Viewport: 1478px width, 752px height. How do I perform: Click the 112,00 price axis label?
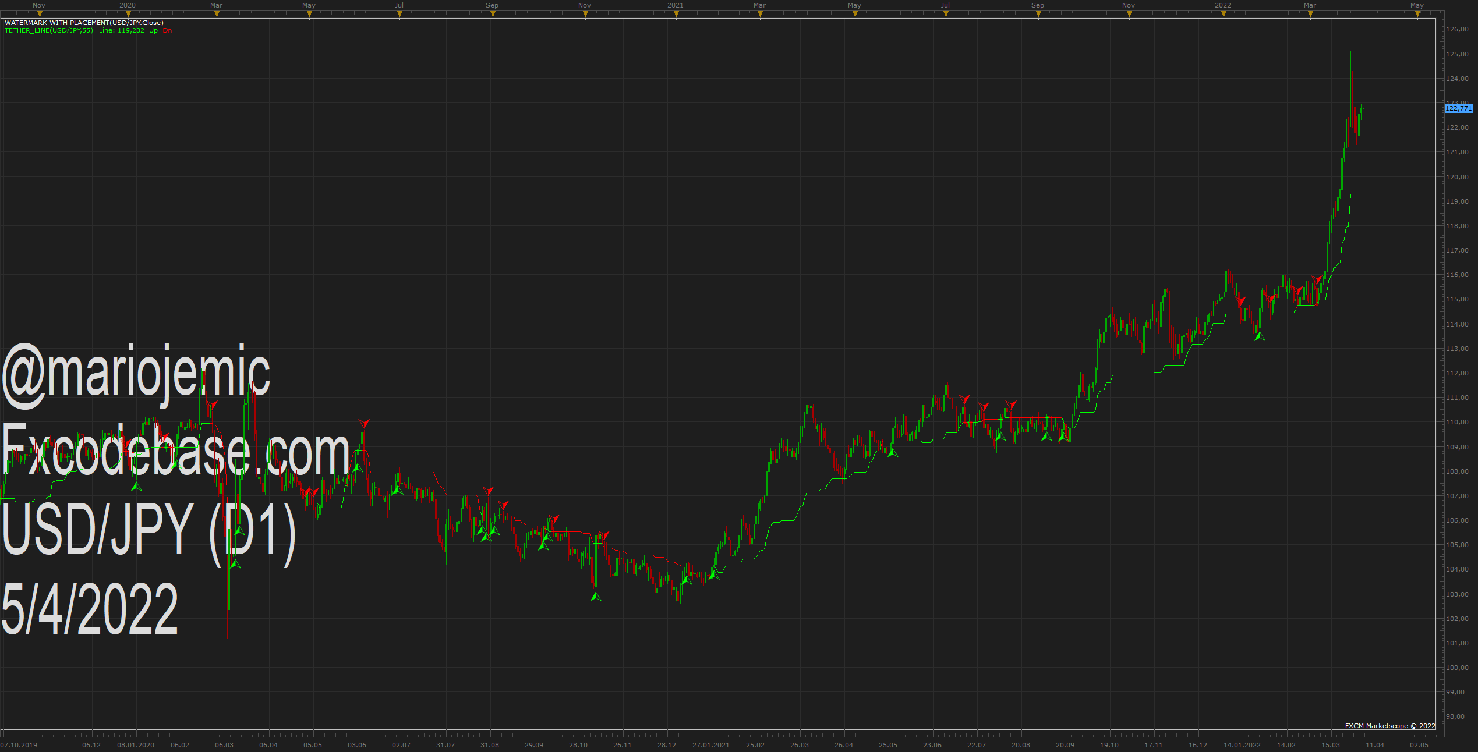1458,373
